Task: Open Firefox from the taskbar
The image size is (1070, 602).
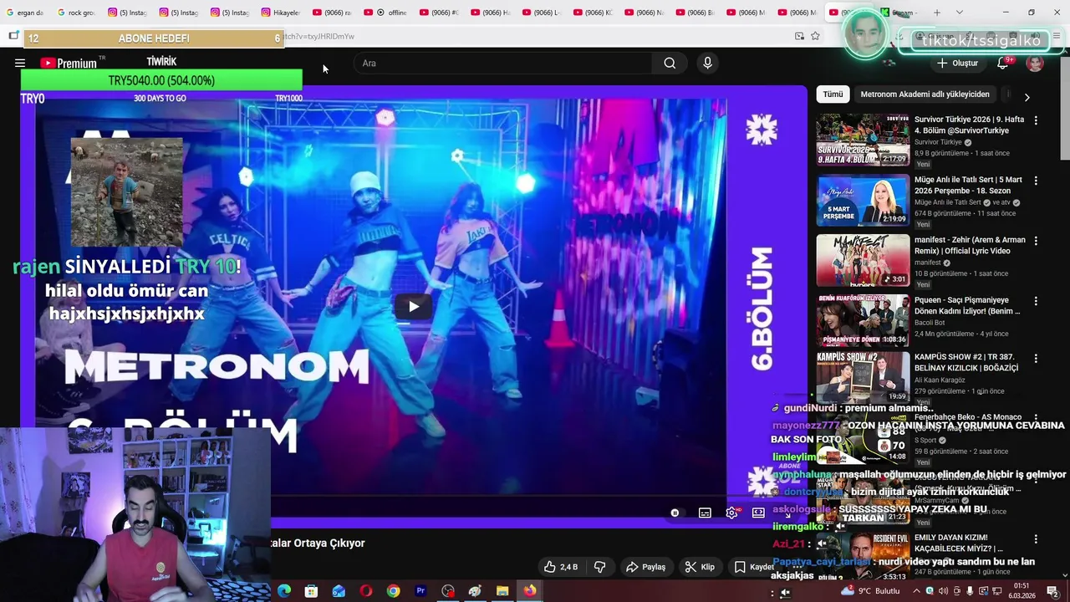Action: point(530,591)
